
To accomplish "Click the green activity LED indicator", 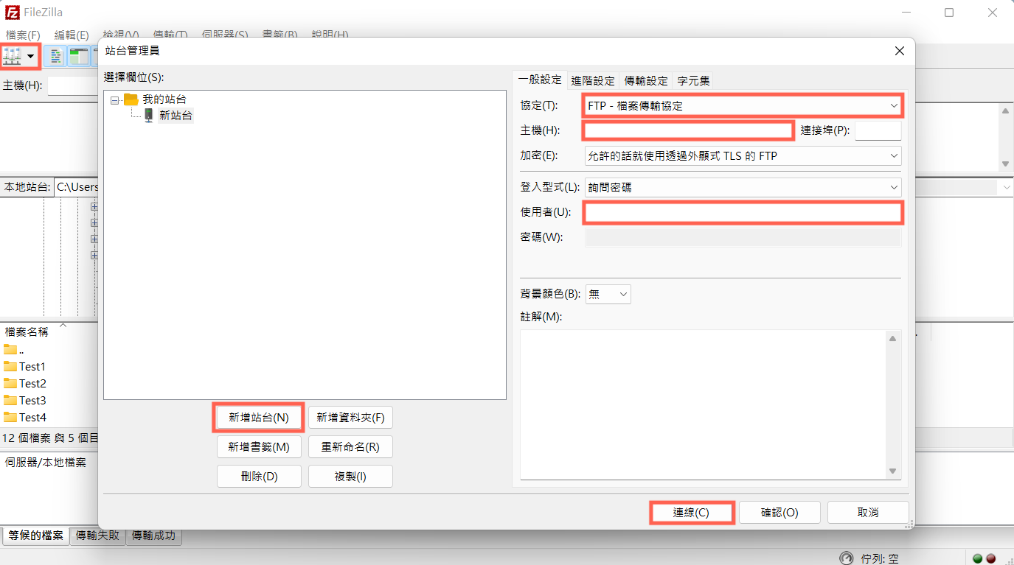I will coord(978,558).
